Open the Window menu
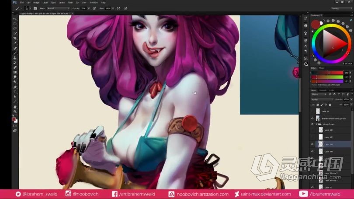 click(94, 3)
